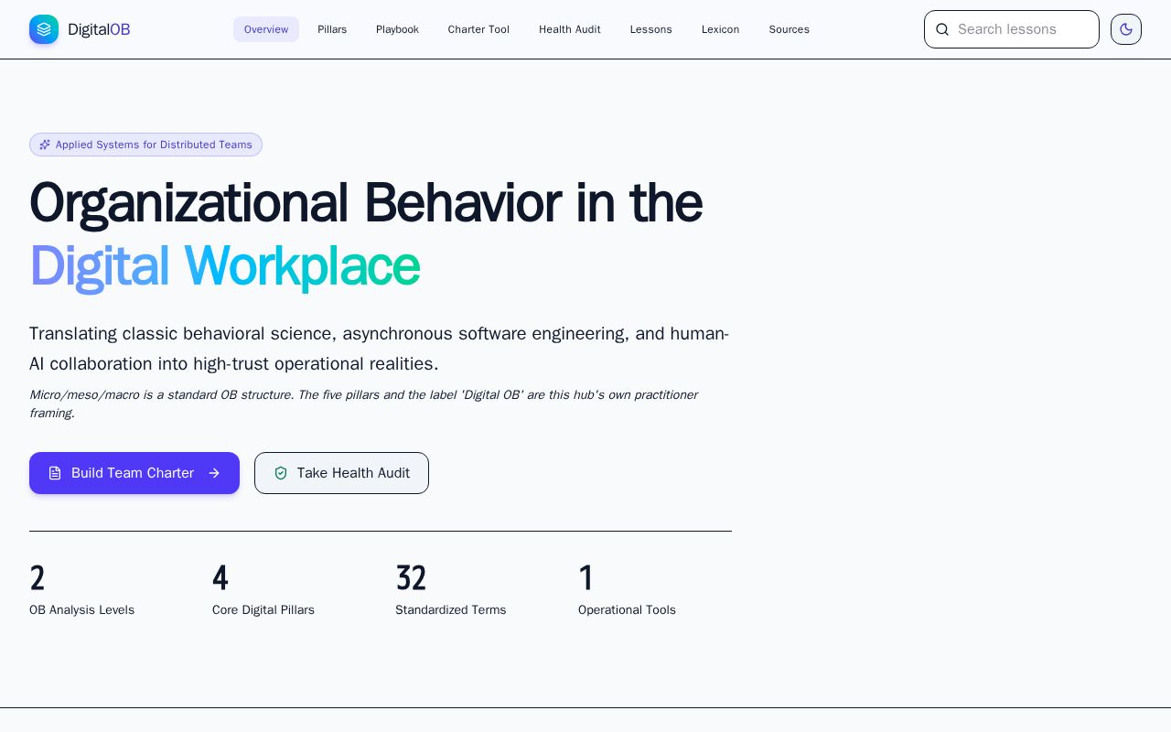Viewport: 1171px width, 732px height.
Task: Click the number 32 stat value
Action: pyautogui.click(x=411, y=578)
